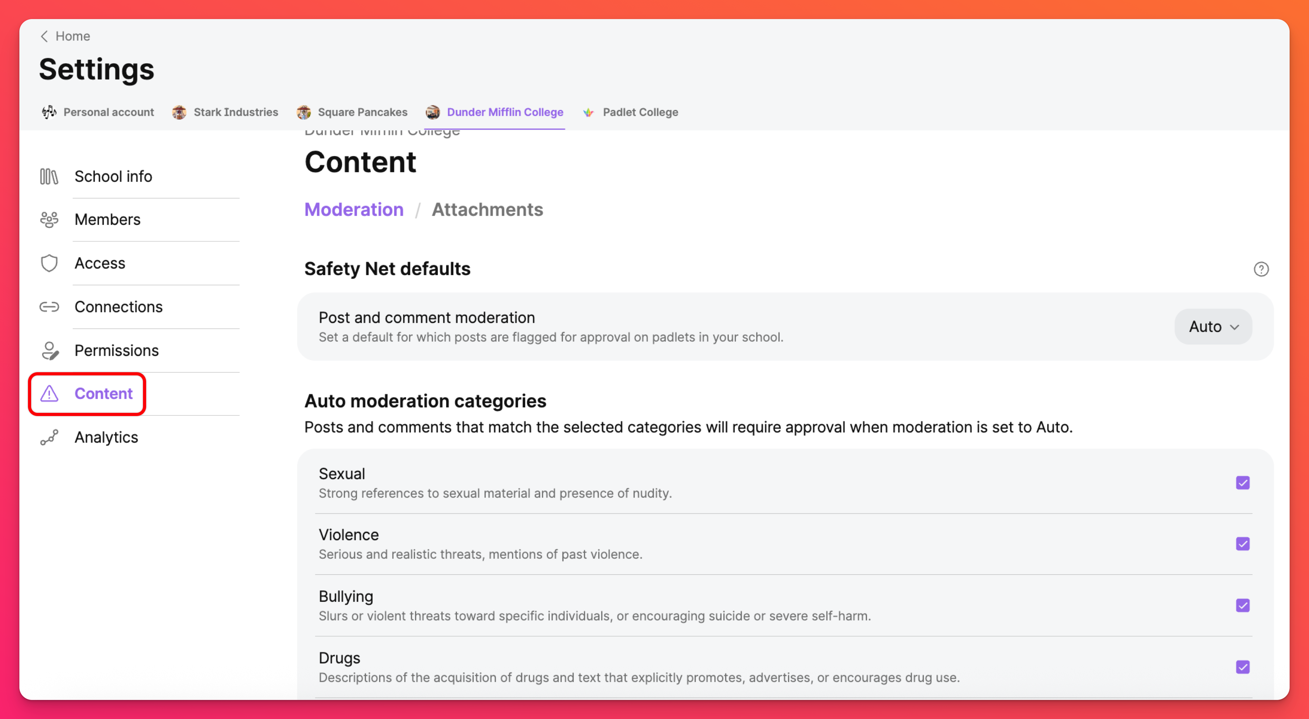Toggle the Violence moderation checkbox
Viewport: 1309px width, 719px height.
pyautogui.click(x=1242, y=544)
